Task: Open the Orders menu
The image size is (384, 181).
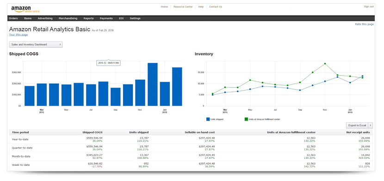Action: (13, 18)
